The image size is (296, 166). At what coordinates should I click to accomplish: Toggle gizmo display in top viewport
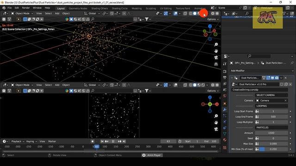pos(166,13)
